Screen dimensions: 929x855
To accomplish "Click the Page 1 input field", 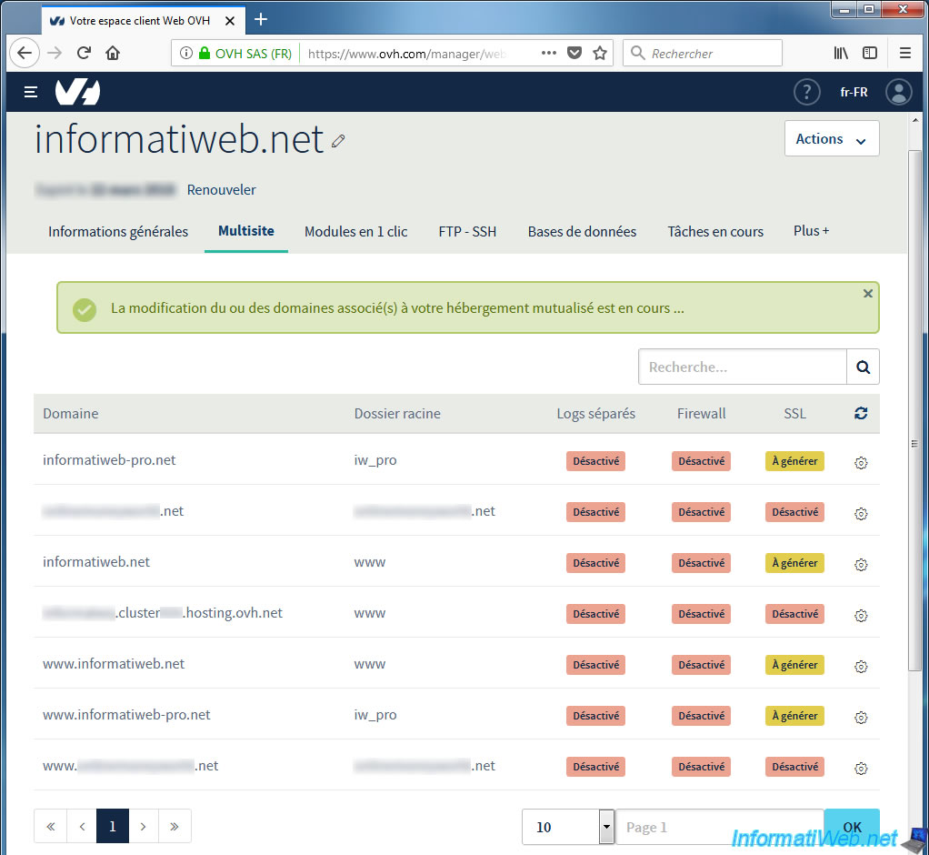I will (719, 827).
